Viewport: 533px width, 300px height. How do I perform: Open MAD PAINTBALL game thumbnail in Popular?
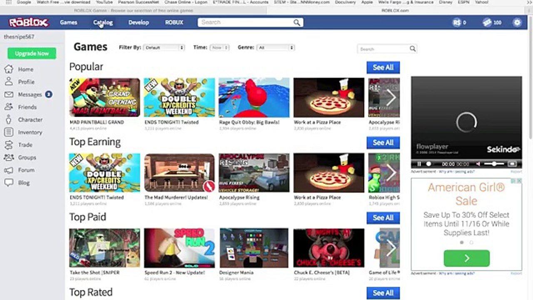pyautogui.click(x=105, y=97)
